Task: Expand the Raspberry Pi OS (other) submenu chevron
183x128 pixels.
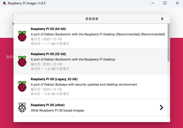Action: click(161, 107)
